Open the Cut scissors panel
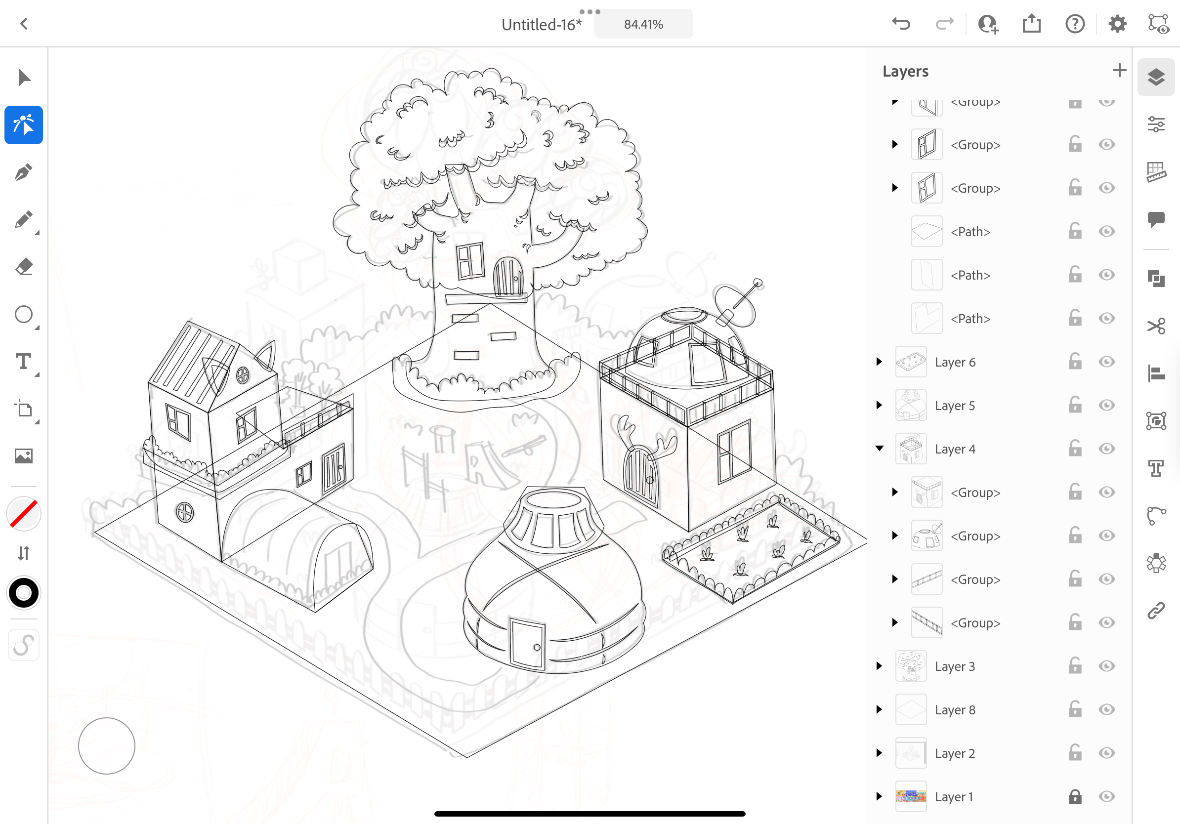Image resolution: width=1180 pixels, height=824 pixels. 1156,326
